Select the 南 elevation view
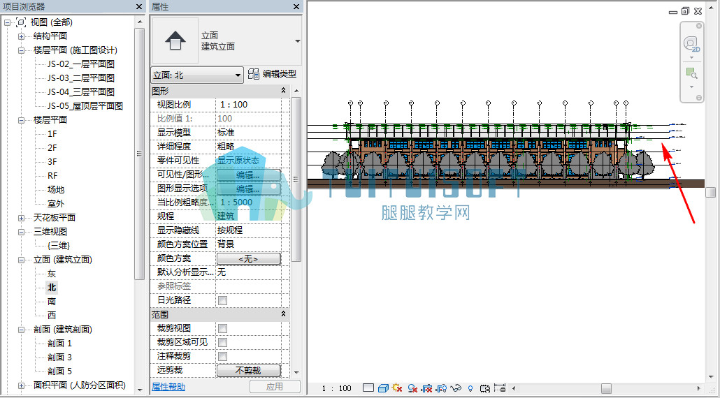The height and width of the screenshot is (398, 720). pyautogui.click(x=52, y=301)
